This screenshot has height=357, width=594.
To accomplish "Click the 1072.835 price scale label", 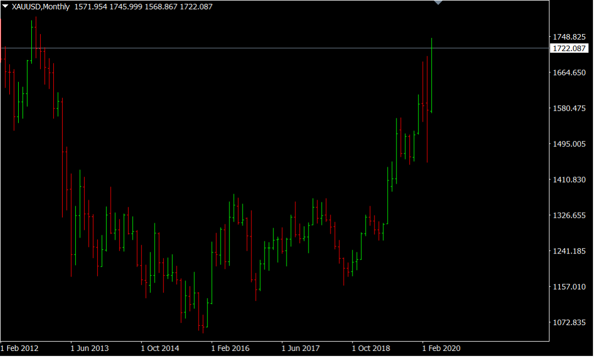I will pyautogui.click(x=569, y=322).
